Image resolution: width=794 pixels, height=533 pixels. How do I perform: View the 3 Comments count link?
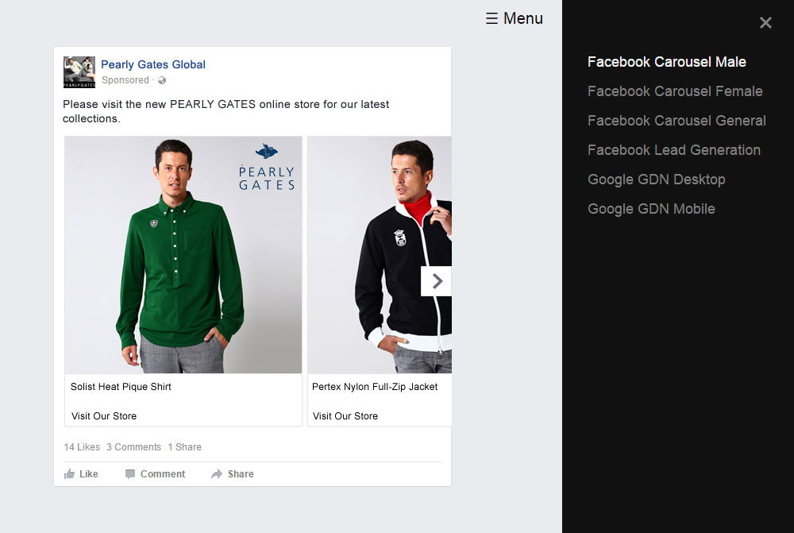(x=133, y=447)
